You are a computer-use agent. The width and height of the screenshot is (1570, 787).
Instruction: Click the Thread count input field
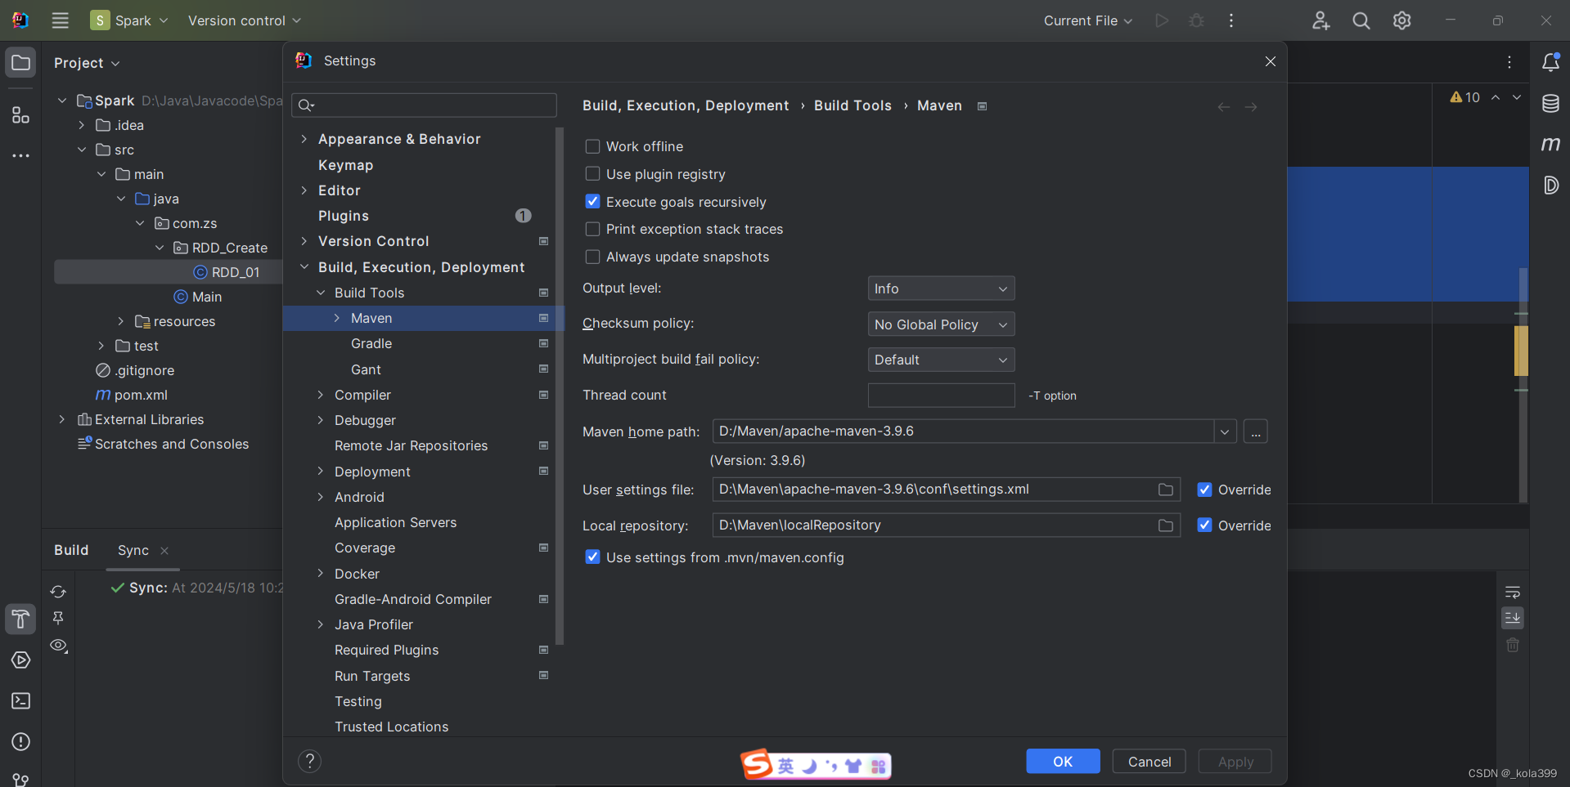click(x=940, y=395)
